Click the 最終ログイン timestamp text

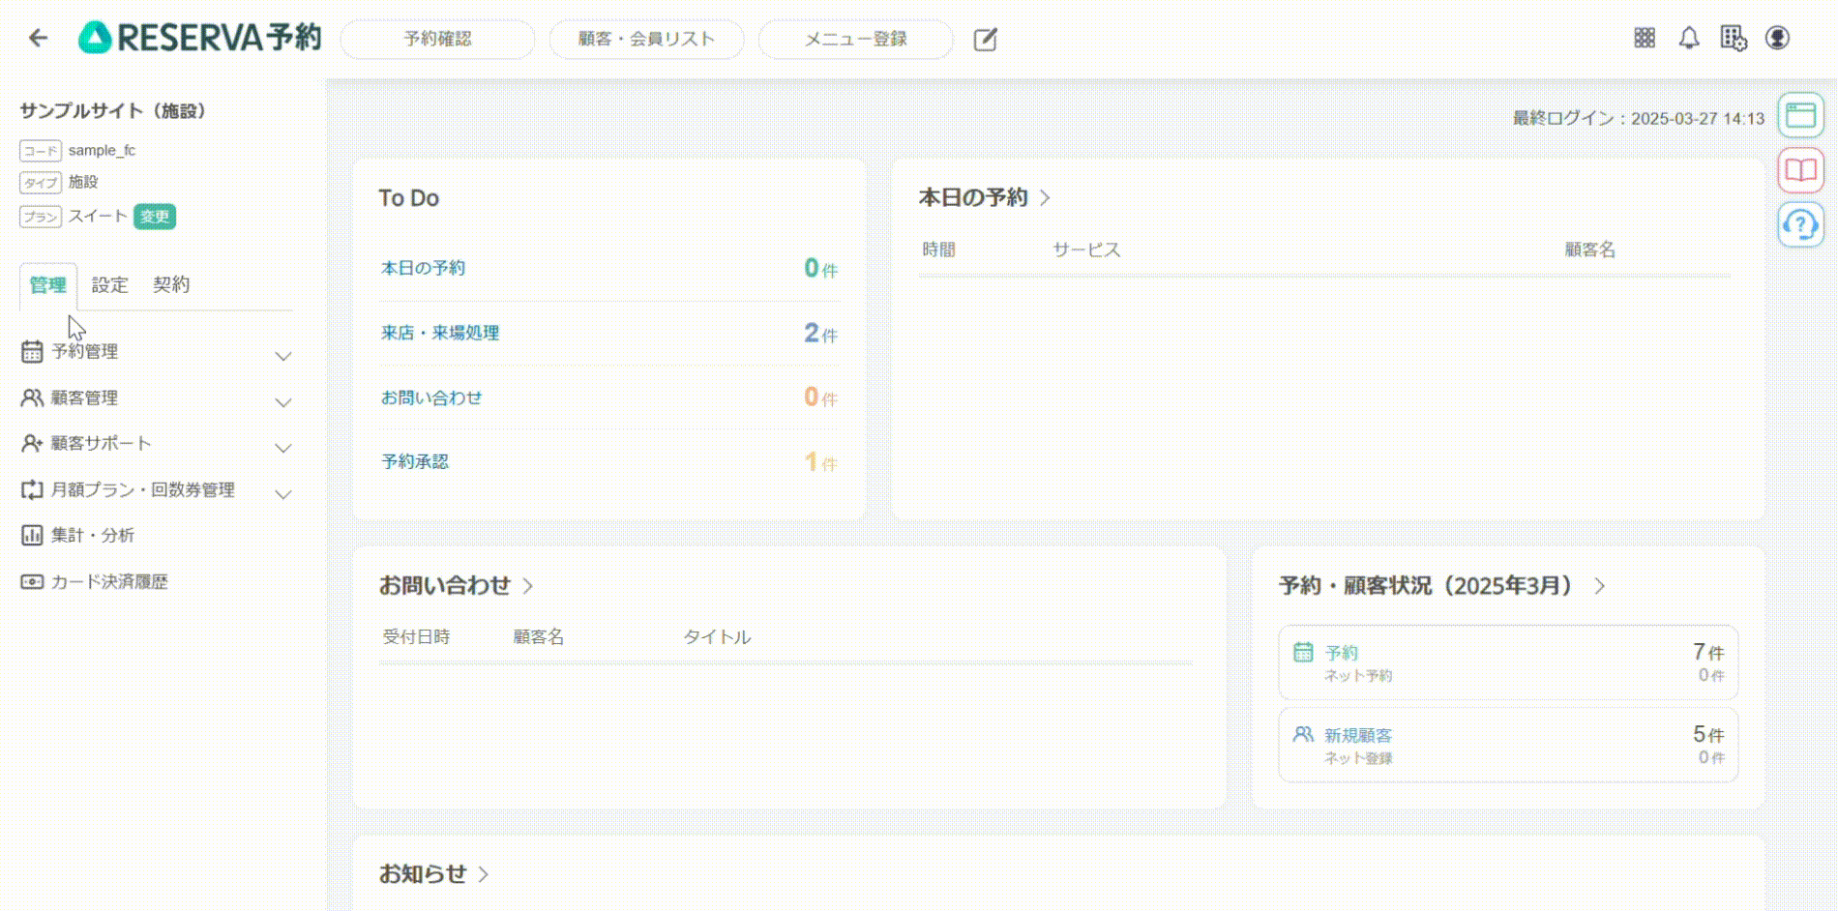point(1639,118)
